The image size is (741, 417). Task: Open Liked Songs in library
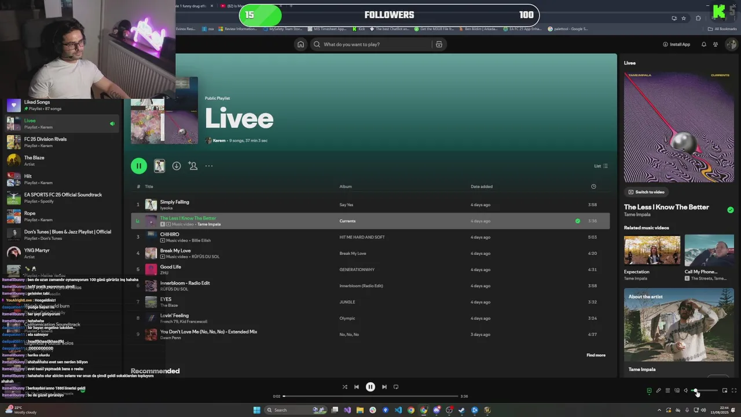63,105
